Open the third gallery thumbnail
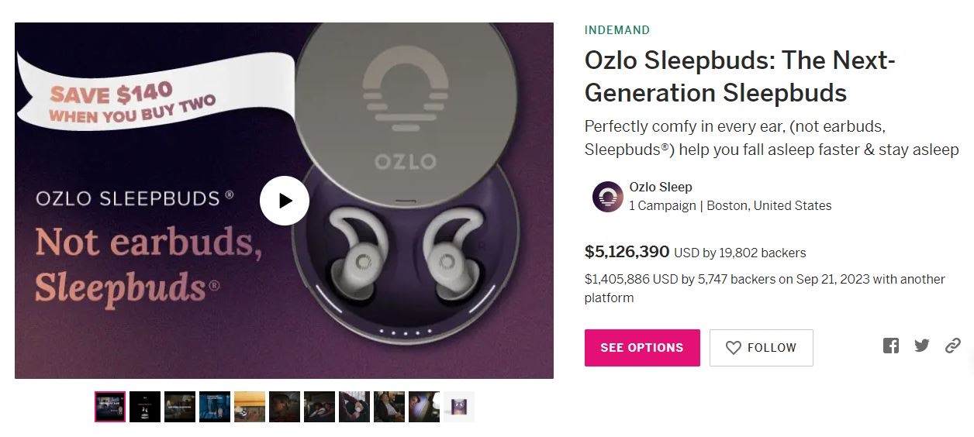This screenshot has width=974, height=437. coord(180,407)
